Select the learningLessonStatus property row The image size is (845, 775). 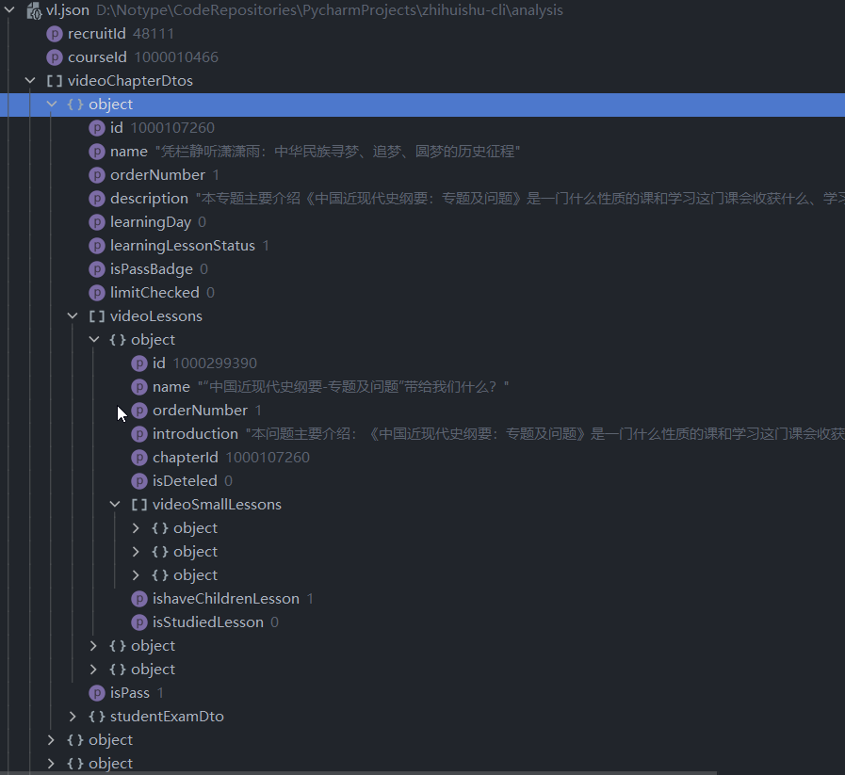coord(182,246)
